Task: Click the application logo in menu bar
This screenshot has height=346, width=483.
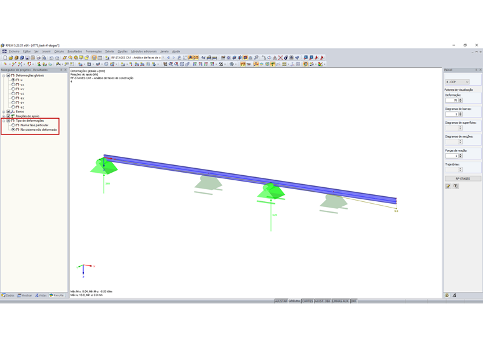Action: coord(4,51)
